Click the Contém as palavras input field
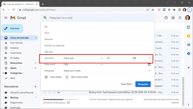 tap(110, 45)
